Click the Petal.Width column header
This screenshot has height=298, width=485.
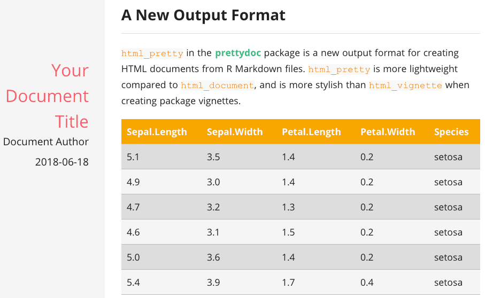tap(388, 132)
